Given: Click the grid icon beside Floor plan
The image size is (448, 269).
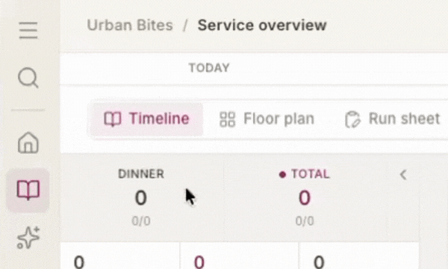Looking at the screenshot, I should (x=228, y=119).
